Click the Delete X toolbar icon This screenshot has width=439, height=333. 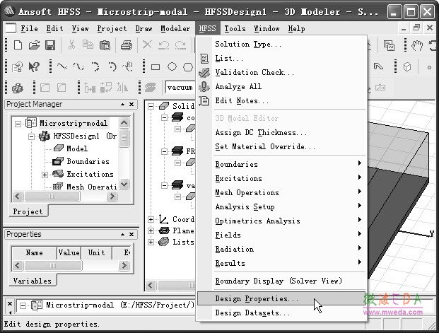click(x=147, y=45)
